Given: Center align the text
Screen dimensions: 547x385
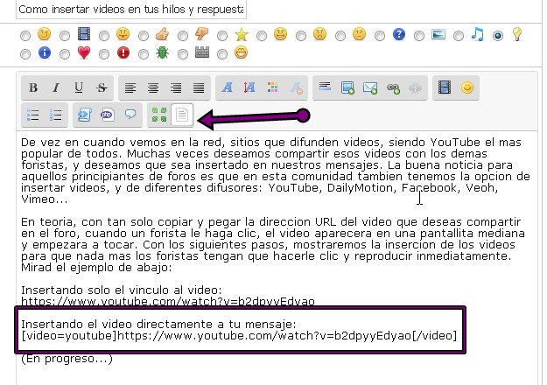Looking at the screenshot, I should tap(153, 87).
